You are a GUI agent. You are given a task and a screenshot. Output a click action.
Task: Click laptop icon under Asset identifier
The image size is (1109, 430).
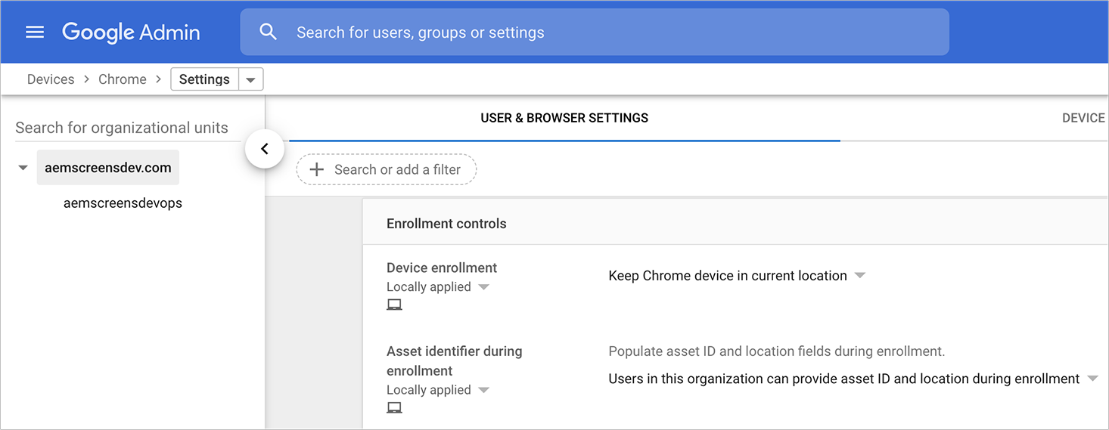pyautogui.click(x=394, y=407)
